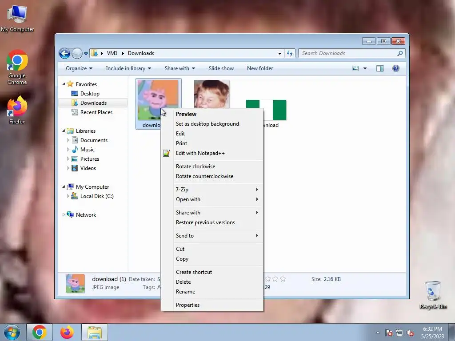Go back with the Explorer back arrow
455x341 pixels.
(x=64, y=53)
